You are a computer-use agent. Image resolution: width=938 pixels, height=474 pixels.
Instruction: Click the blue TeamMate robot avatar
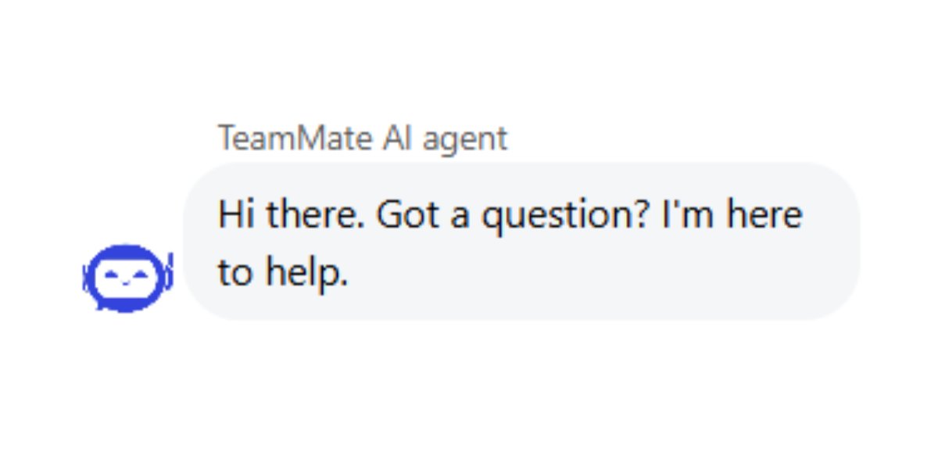(127, 278)
